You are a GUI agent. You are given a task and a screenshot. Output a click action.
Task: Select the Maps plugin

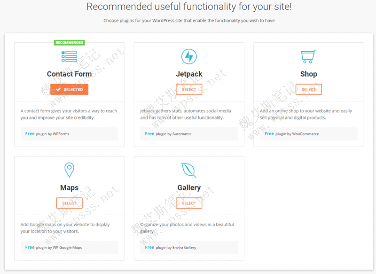69,203
